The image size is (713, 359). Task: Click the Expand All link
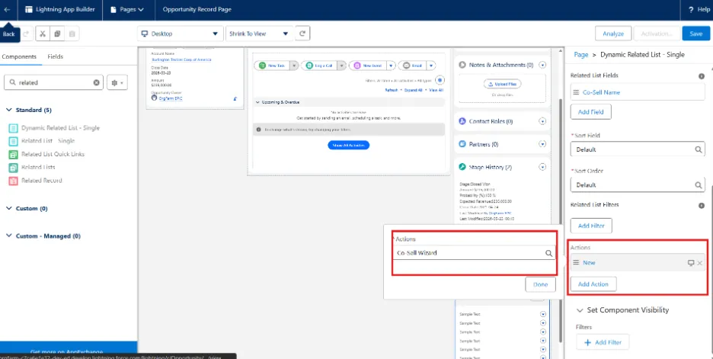(x=414, y=90)
